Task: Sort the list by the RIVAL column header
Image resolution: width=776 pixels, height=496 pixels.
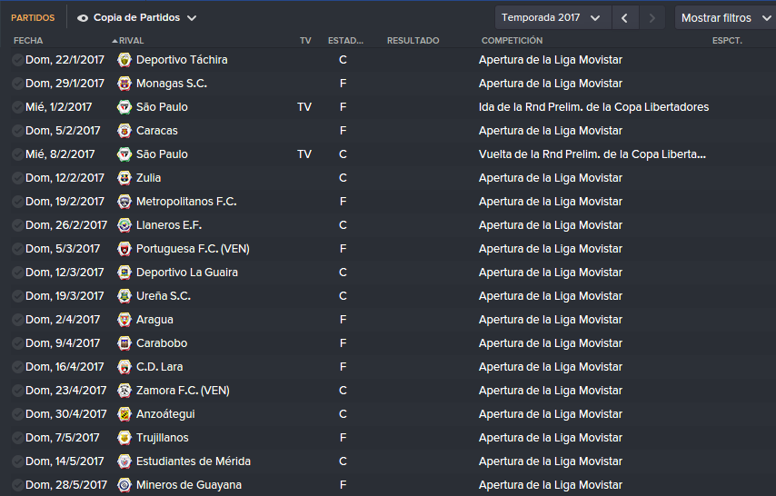Action: (x=131, y=41)
